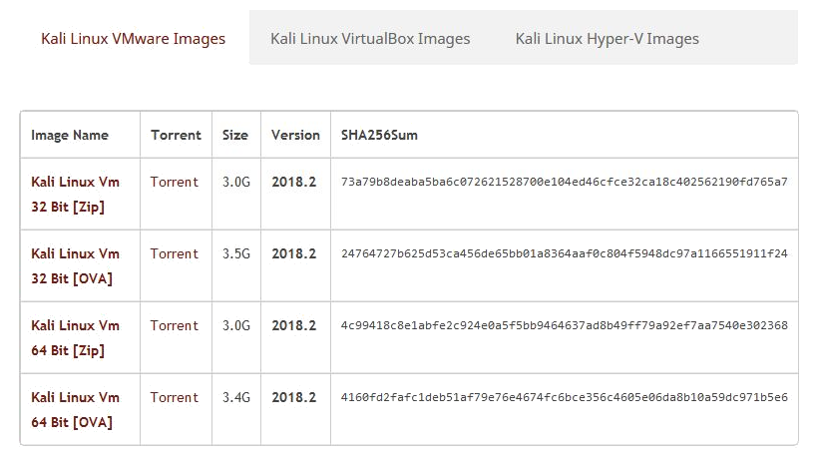
Task: Switch to Kali Linux VMware Images tab
Action: tap(133, 39)
